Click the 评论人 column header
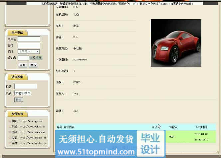This screenshot has width=221, height=158. coord(173,127)
